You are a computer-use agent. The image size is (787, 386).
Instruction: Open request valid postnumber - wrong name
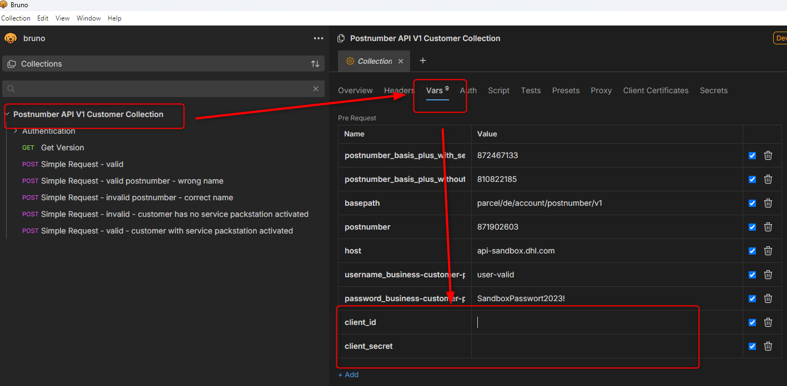tap(123, 181)
